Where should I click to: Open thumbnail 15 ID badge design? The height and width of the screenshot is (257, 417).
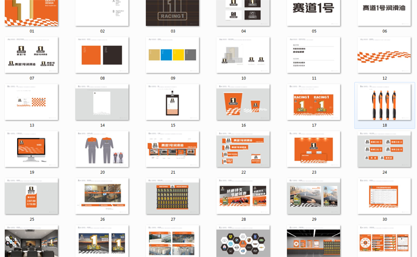coord(173,102)
